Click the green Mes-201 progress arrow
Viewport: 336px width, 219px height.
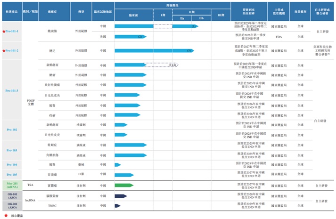pos(124,186)
